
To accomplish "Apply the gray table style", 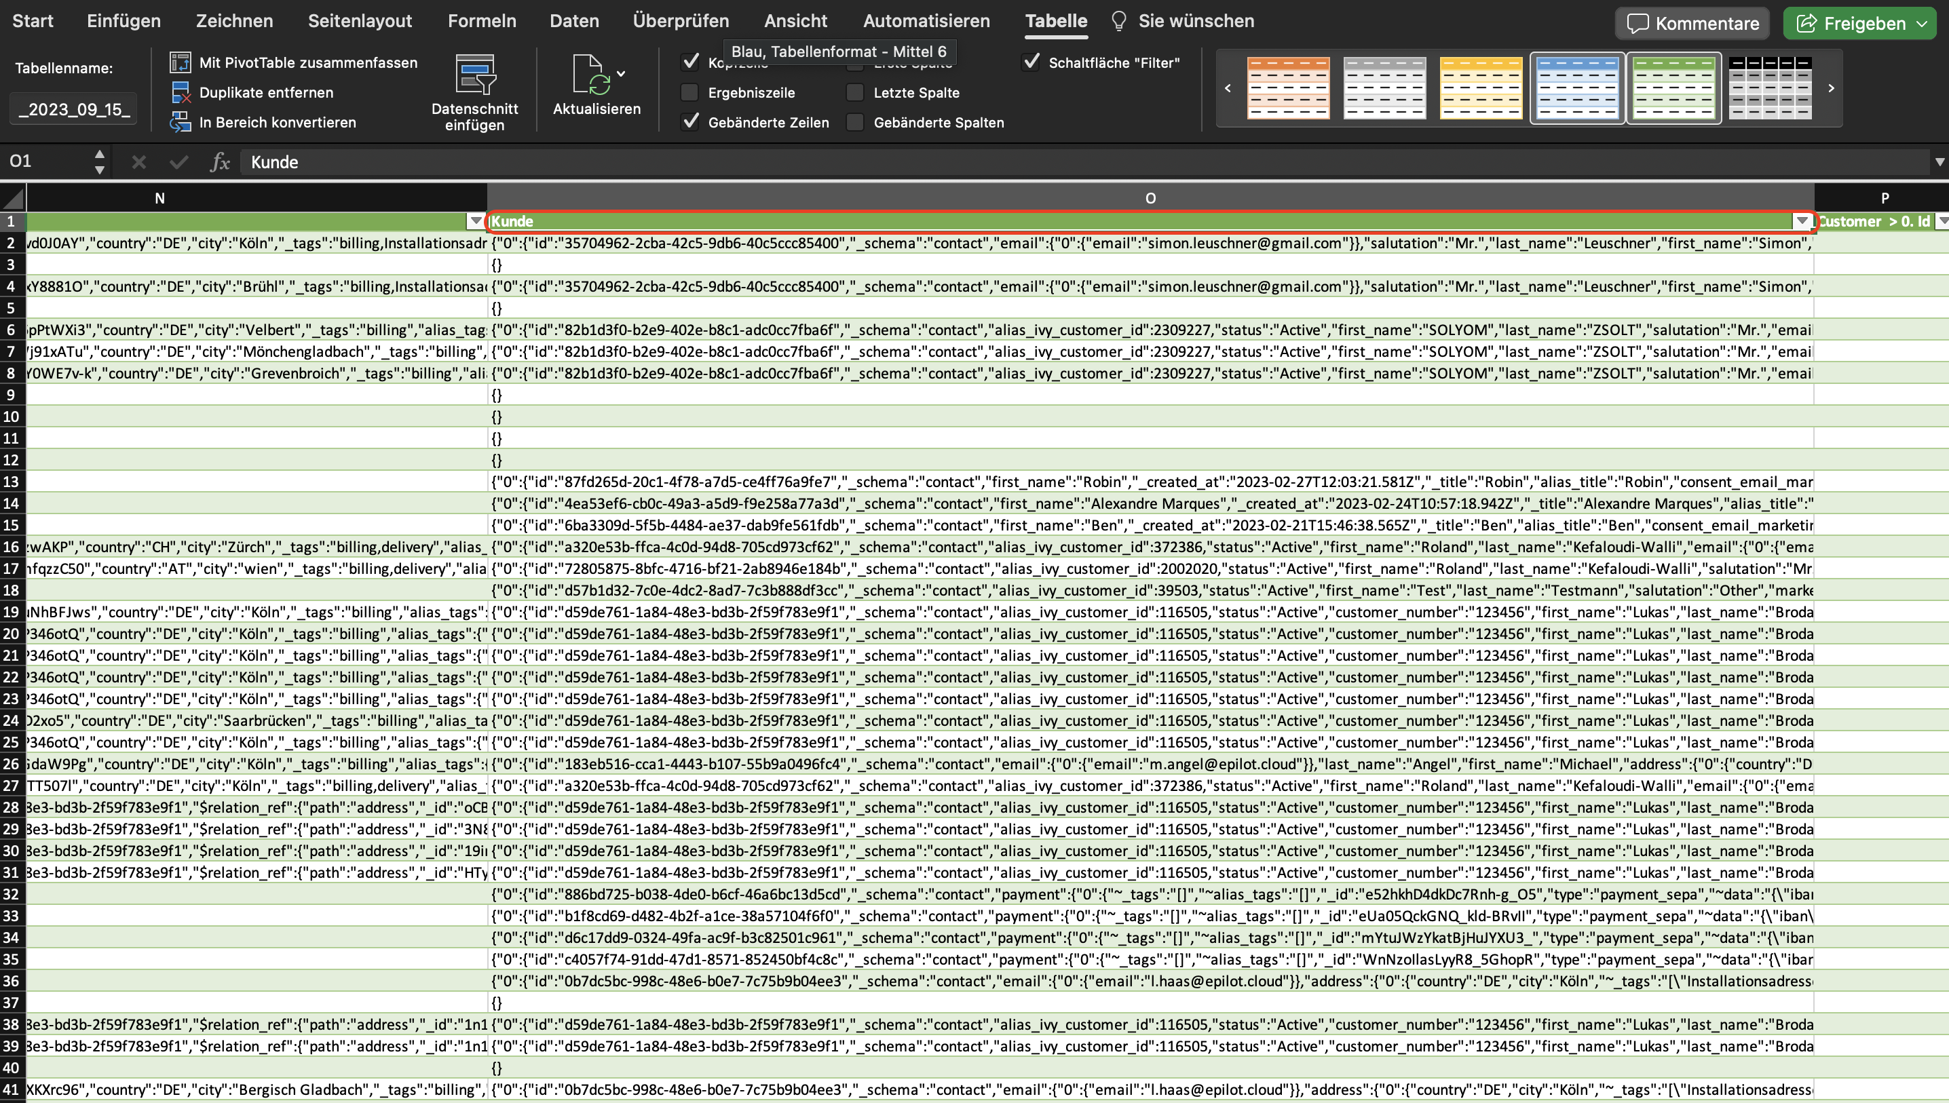I will click(x=1384, y=88).
